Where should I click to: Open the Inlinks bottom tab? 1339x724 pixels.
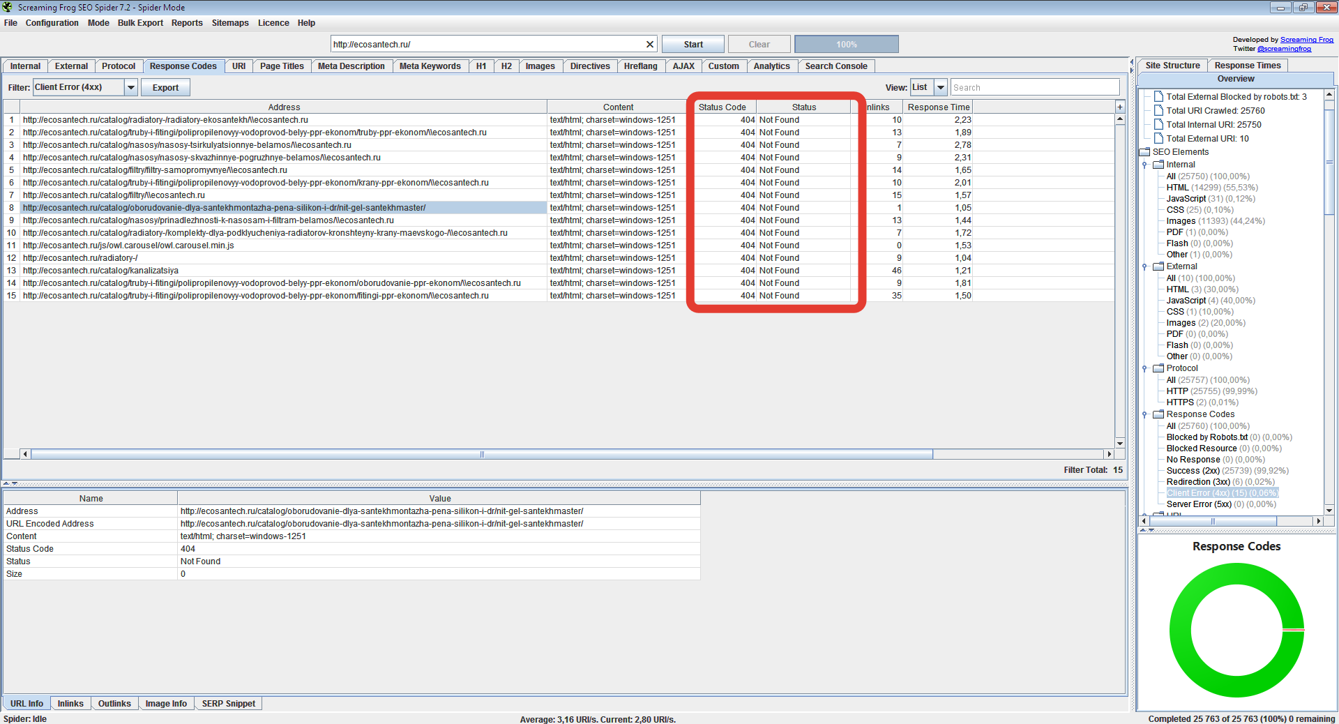pos(70,704)
